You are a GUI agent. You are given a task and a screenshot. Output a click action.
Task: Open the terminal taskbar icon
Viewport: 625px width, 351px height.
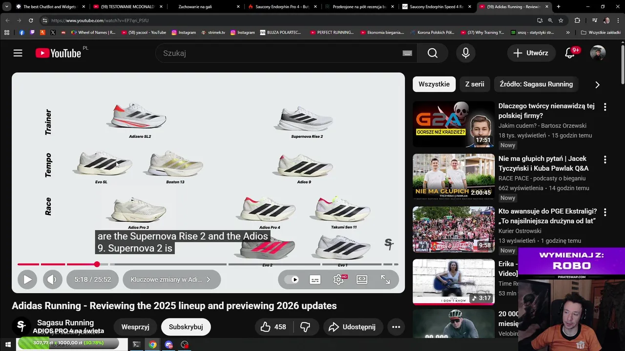coord(136,345)
